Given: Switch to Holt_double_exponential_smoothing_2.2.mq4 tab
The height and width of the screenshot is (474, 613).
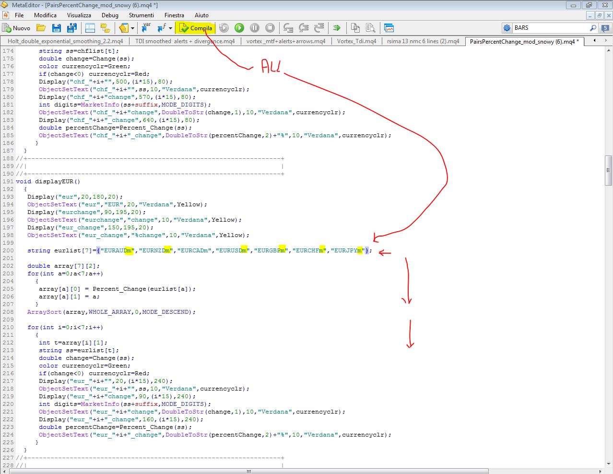Looking at the screenshot, I should click(x=65, y=41).
